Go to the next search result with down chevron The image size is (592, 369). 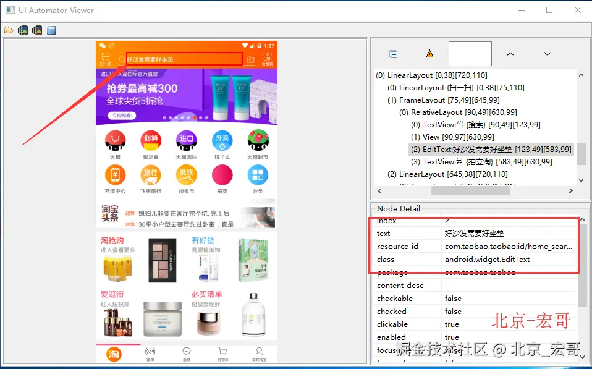[x=547, y=54]
